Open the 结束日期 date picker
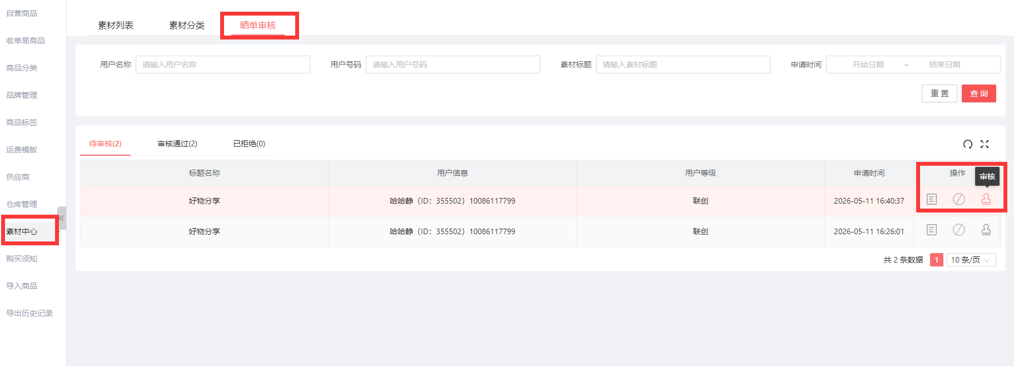Screen dimensions: 1014x366 pyautogui.click(x=945, y=65)
